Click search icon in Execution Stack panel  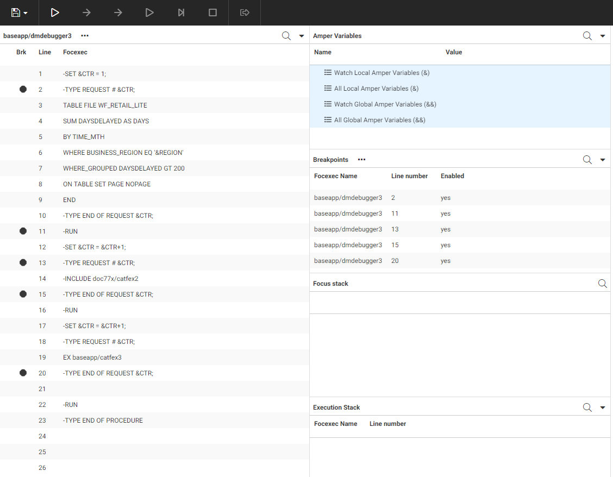(587, 407)
